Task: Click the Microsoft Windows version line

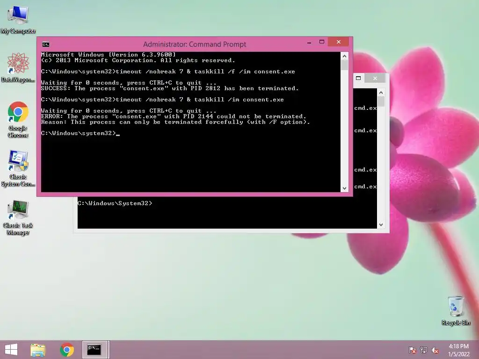Action: (109, 55)
